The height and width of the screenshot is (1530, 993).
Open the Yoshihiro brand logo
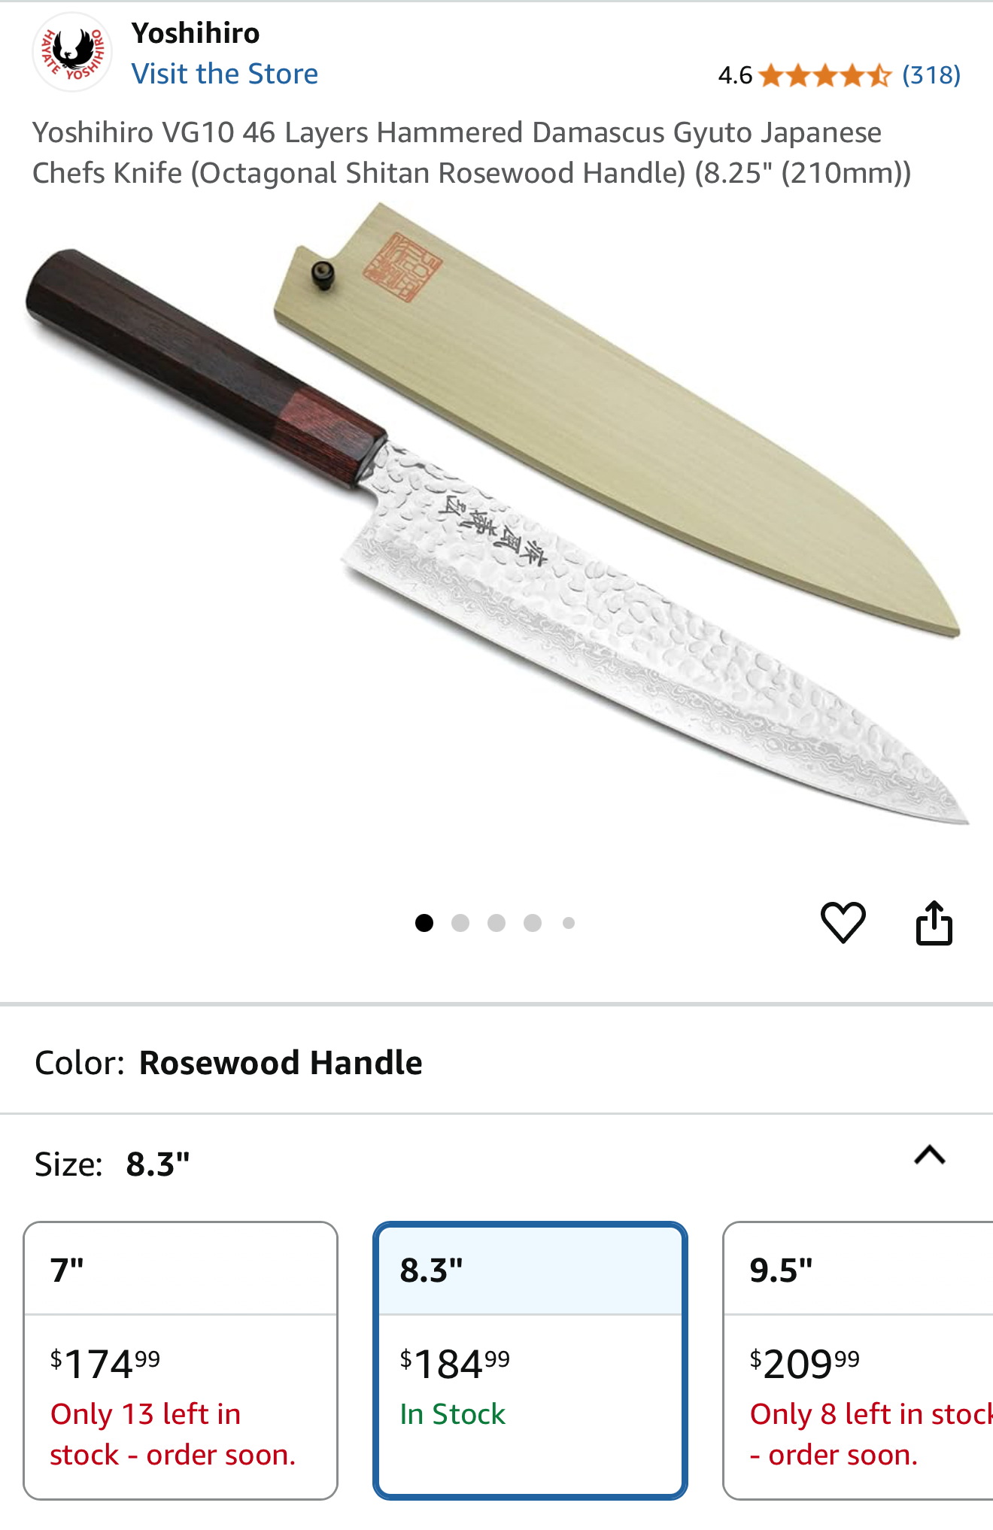pos(72,52)
